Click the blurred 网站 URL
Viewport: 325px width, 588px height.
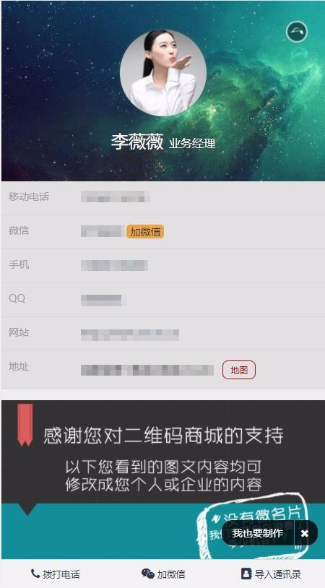pos(130,334)
